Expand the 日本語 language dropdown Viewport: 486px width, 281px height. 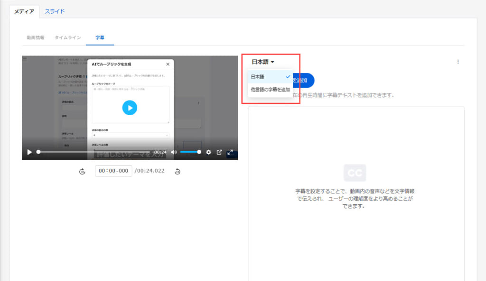263,62
